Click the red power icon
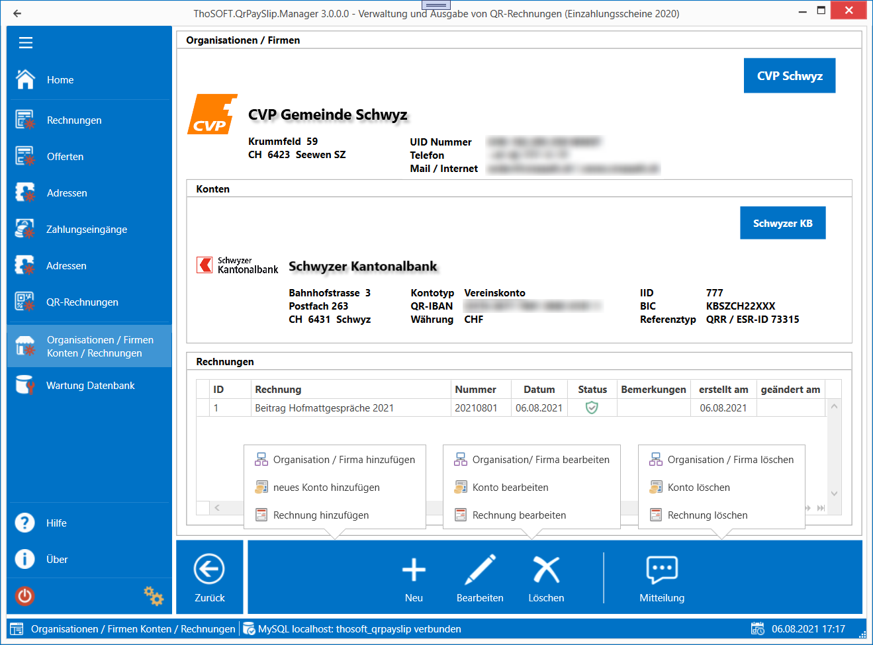This screenshot has height=645, width=873. point(25,596)
